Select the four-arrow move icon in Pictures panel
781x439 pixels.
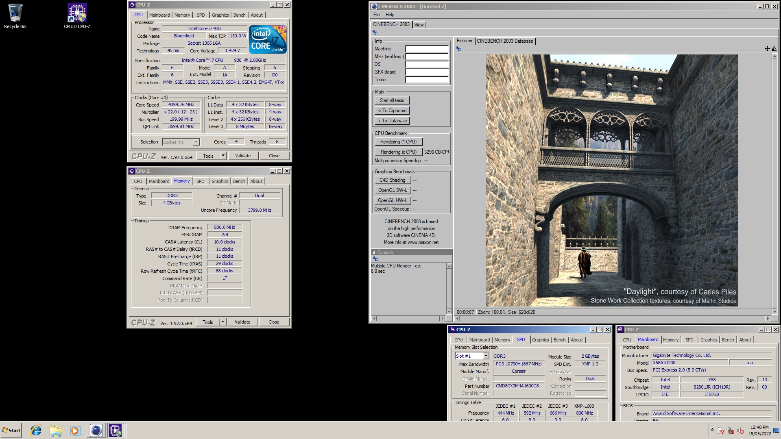[767, 49]
